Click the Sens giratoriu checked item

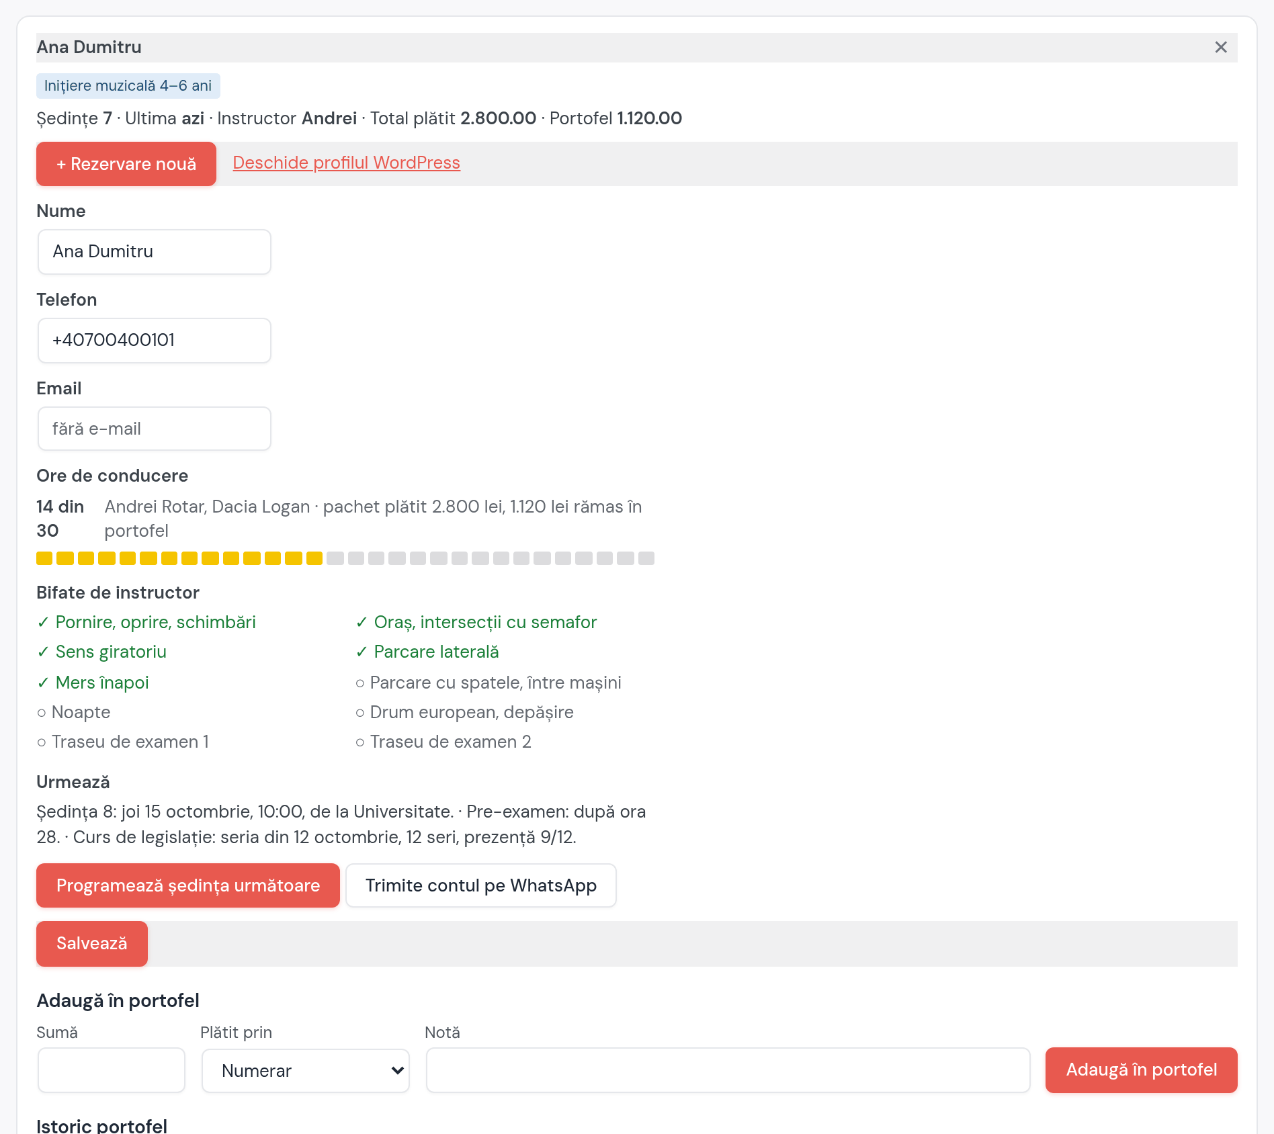[101, 652]
